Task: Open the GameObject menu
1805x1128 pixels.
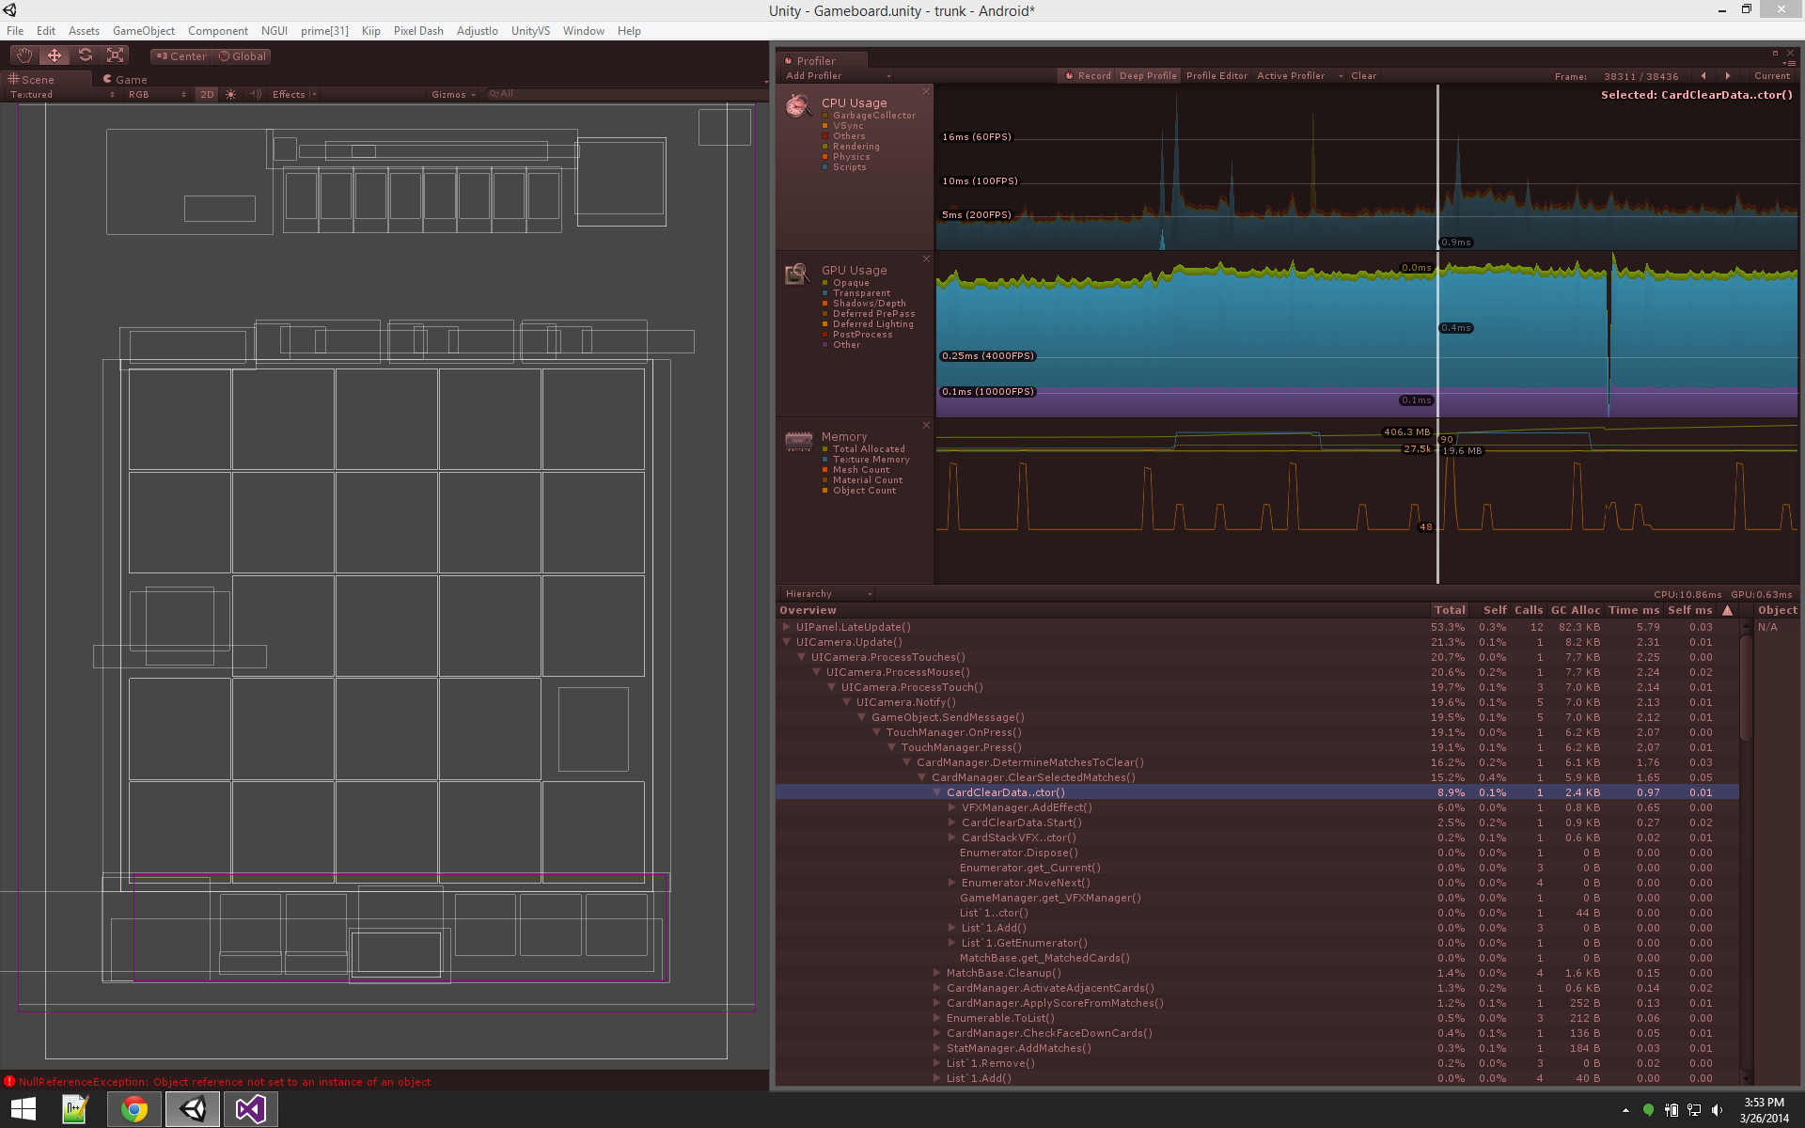Action: pos(143,31)
